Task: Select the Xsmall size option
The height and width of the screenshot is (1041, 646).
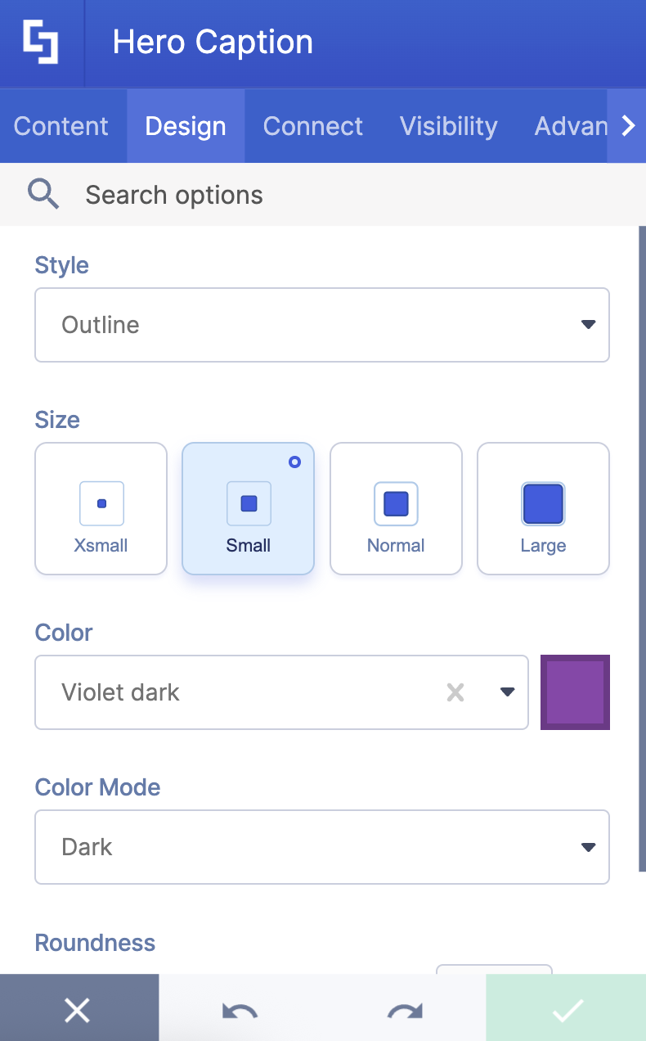Action: point(101,508)
